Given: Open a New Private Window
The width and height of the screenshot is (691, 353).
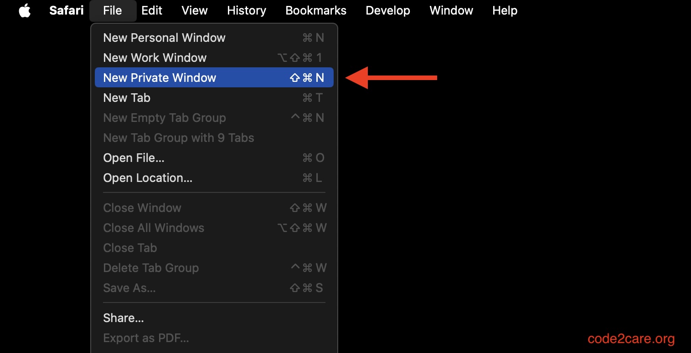Looking at the screenshot, I should coord(160,77).
